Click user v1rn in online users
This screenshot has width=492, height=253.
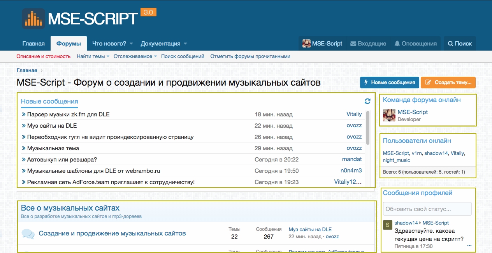pos(417,153)
